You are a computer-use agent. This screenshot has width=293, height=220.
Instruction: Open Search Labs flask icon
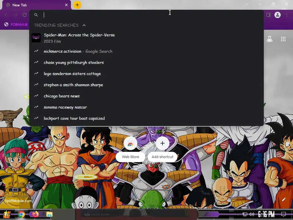pyautogui.click(x=270, y=39)
